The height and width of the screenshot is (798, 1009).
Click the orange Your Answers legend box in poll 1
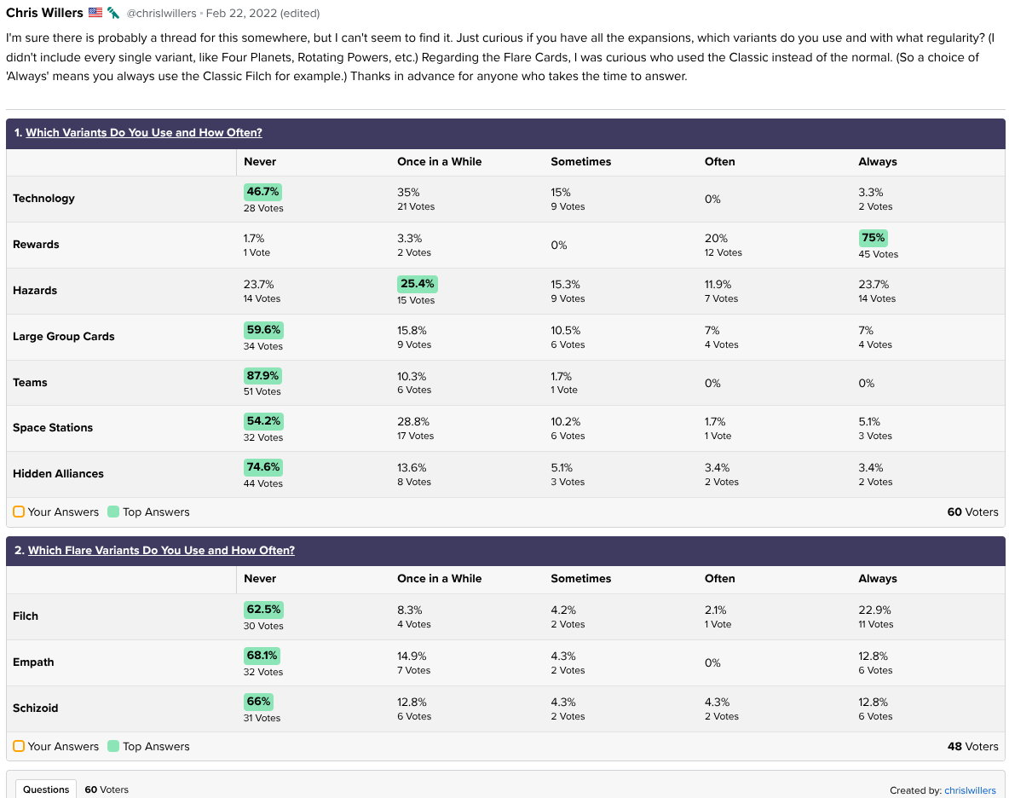[x=19, y=512]
